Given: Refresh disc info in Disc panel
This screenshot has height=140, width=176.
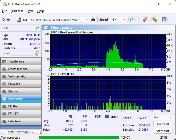Looking at the screenshot, I should click(37, 28).
